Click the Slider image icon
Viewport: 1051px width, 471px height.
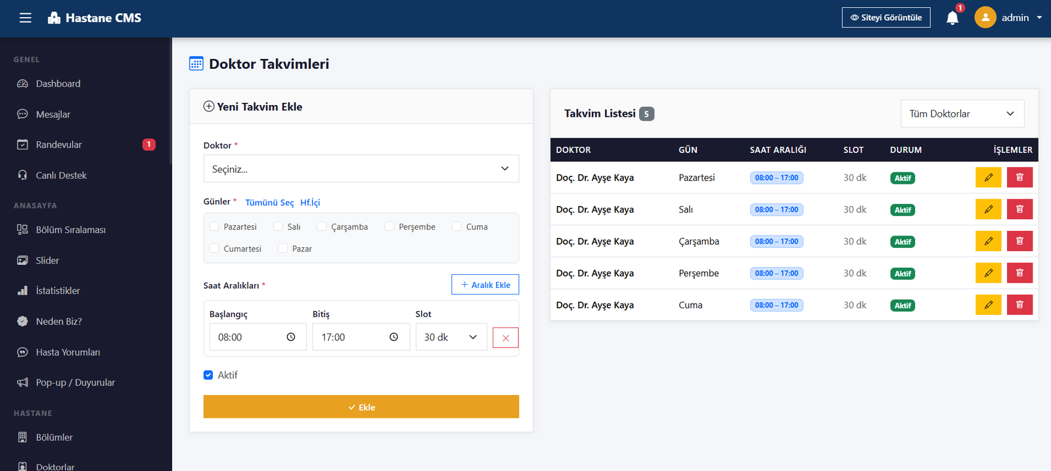[22, 260]
